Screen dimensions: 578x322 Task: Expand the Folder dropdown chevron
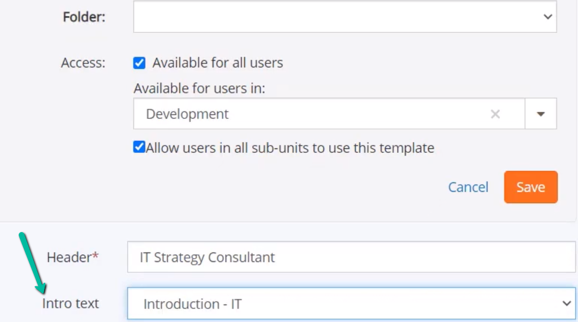click(x=548, y=16)
